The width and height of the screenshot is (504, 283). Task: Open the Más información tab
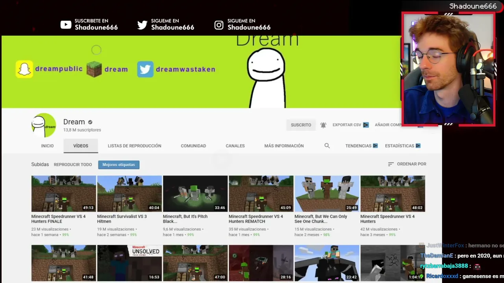tap(284, 146)
